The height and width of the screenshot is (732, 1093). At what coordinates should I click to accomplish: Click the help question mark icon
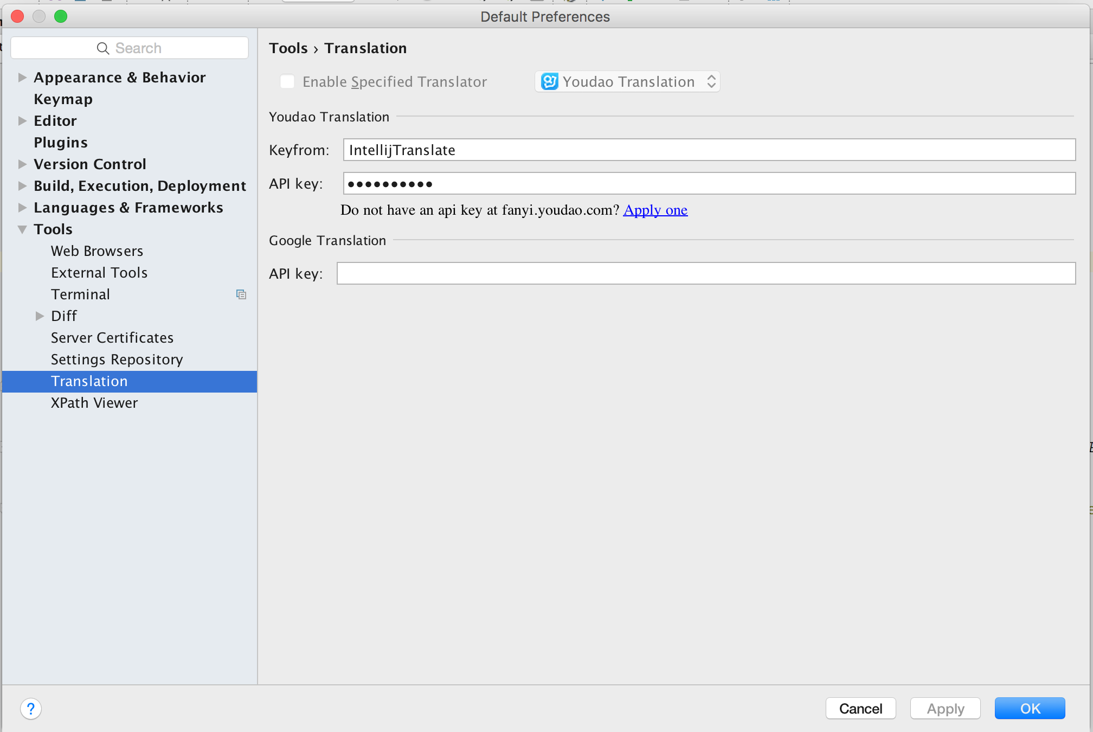pos(31,709)
